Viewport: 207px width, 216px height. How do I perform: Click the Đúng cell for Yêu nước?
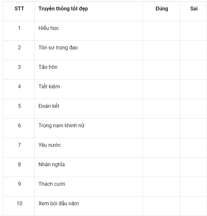[161, 148]
